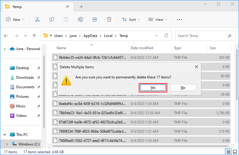Open recent locations dropdown arrow
This screenshot has height=155, width=239.
coord(25,36)
